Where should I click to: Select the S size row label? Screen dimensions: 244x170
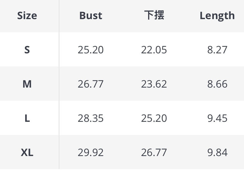tap(27, 50)
